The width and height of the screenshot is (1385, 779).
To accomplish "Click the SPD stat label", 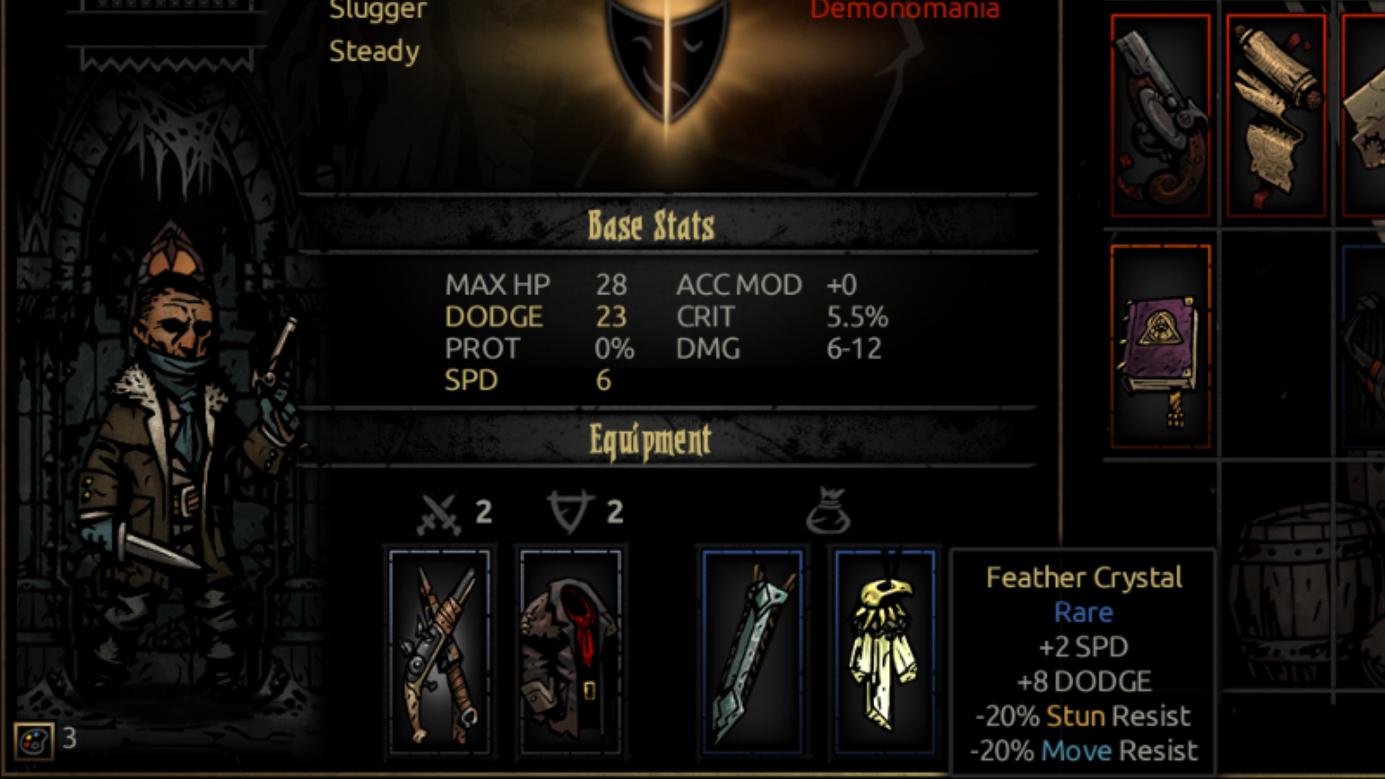I will (471, 380).
